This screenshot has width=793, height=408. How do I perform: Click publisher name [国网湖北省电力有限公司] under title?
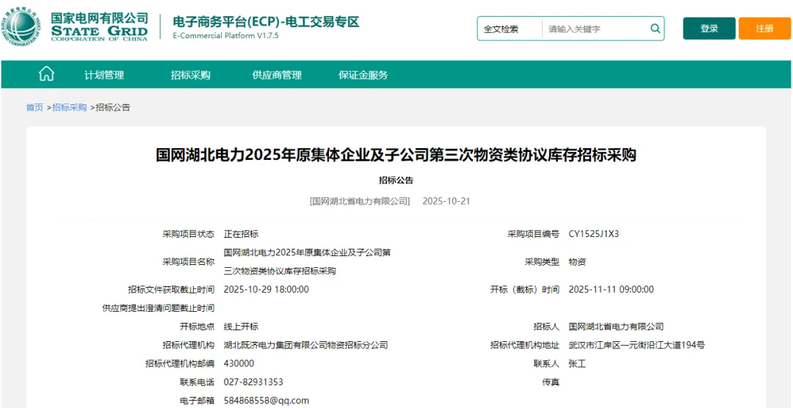coord(360,201)
